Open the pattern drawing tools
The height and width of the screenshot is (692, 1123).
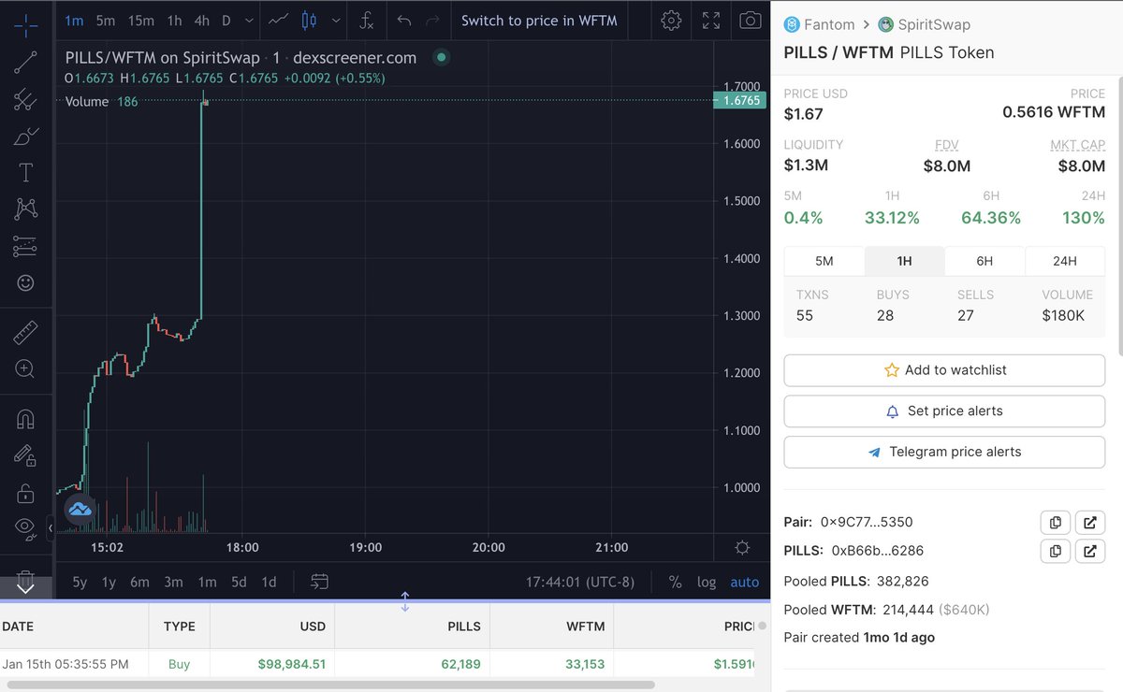coord(25,209)
